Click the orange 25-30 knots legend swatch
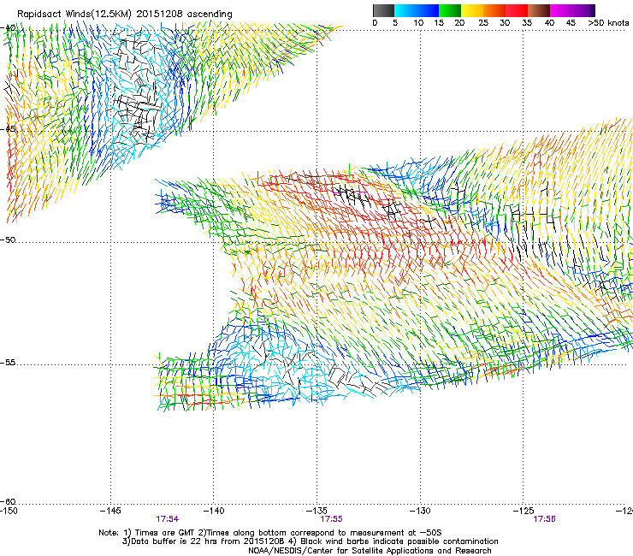Viewport: 633px width, 556px height. [494, 10]
